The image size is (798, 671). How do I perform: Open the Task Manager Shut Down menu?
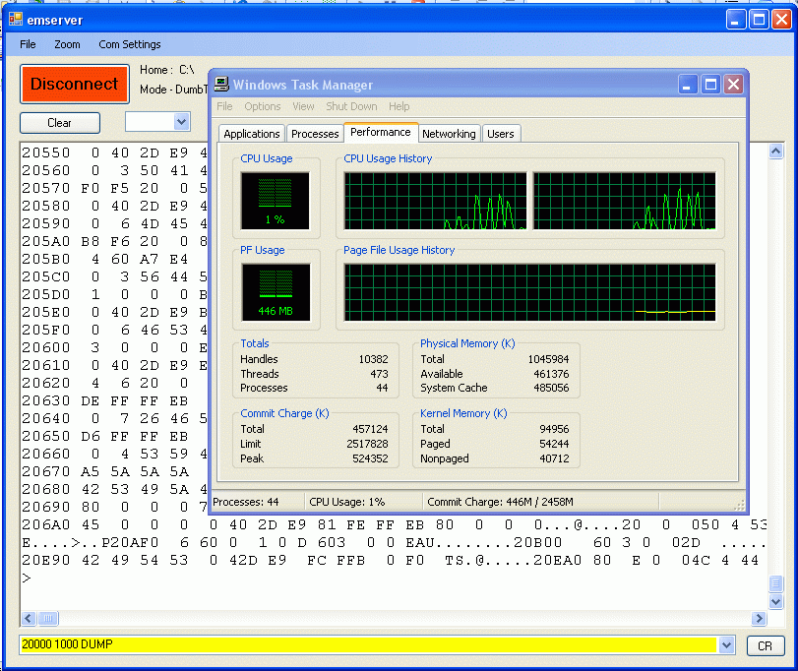coord(351,106)
